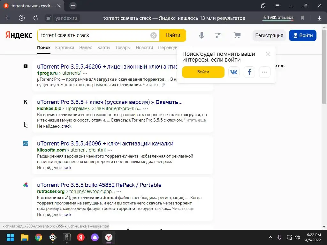This screenshot has height=245, width=327.
Task: Open File Explorer from taskbar
Action: tap(24, 237)
